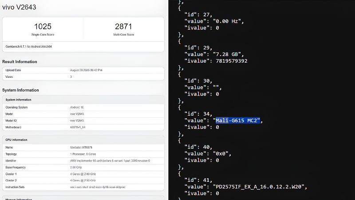Click the "Instruction Sets" label
The height and width of the screenshot is (200, 355).
pyautogui.click(x=15, y=187)
